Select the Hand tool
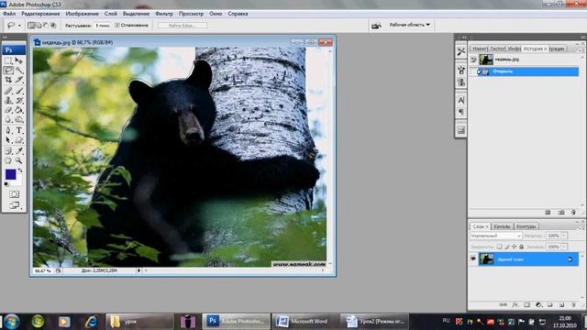587x330 pixels. click(x=8, y=161)
